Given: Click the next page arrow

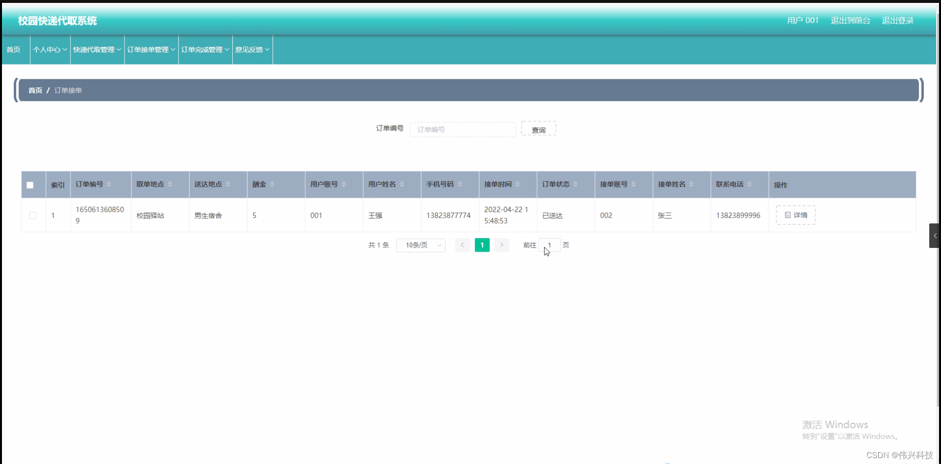Looking at the screenshot, I should [501, 245].
